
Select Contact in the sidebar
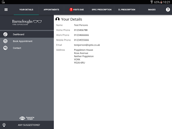[x=27, y=48]
